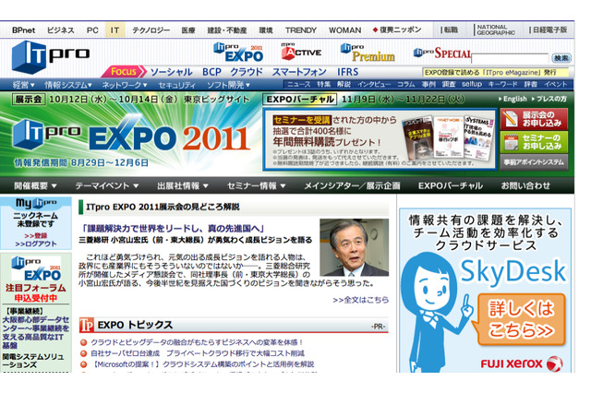Screen dimensions: 591x393
Task: Open the selfup sub-navigation link
Action: [472, 84]
